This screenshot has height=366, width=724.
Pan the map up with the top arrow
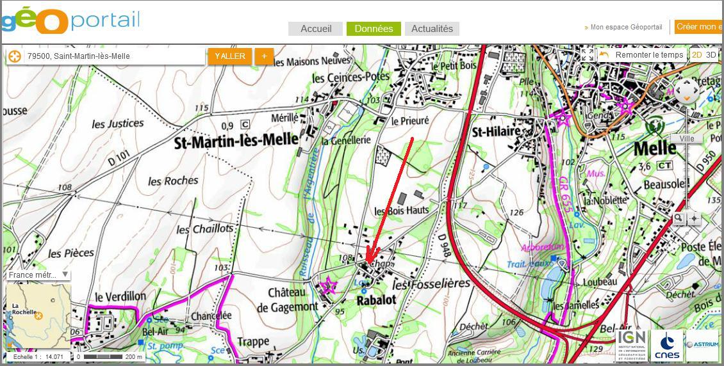pyautogui.click(x=687, y=83)
